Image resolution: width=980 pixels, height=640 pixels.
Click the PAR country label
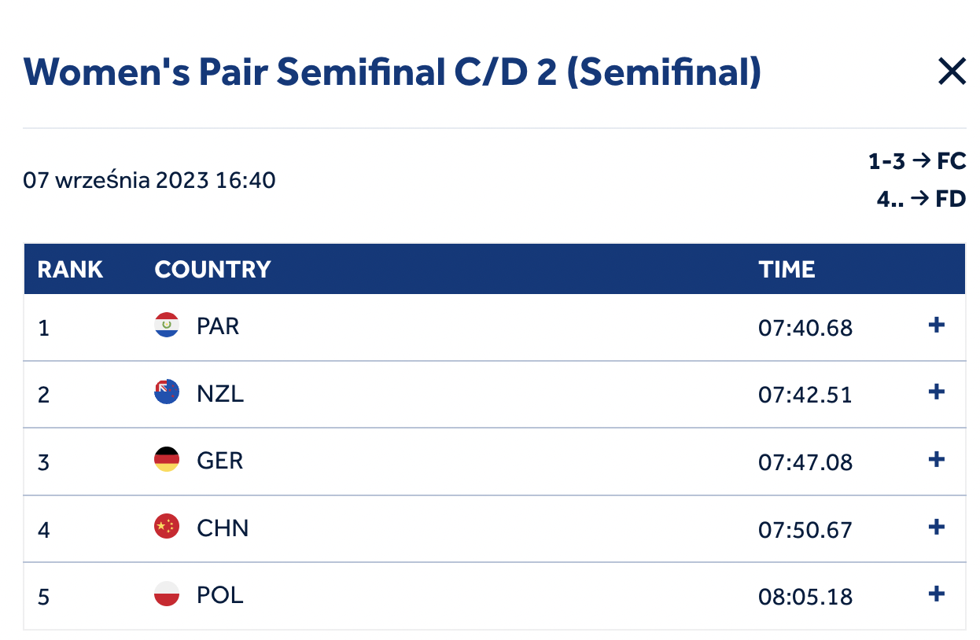(218, 326)
